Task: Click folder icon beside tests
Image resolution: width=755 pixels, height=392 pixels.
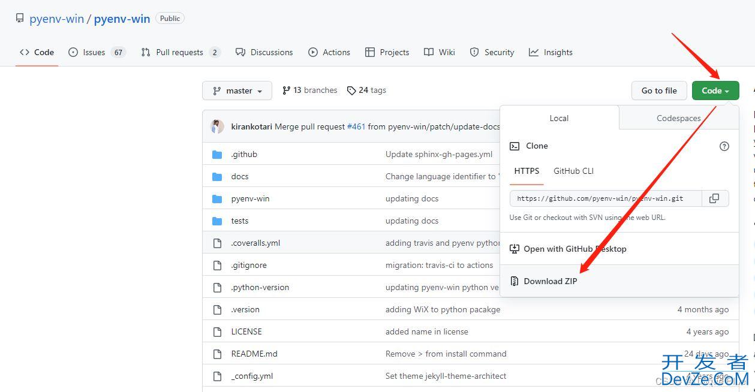Action: coord(217,221)
